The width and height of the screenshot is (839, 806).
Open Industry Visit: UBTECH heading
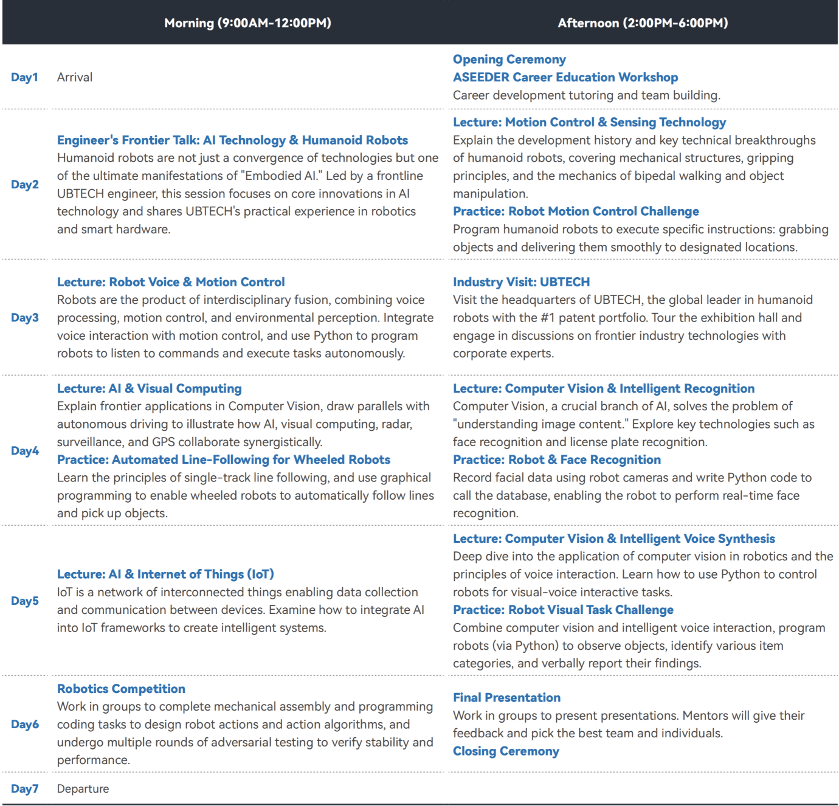click(521, 282)
